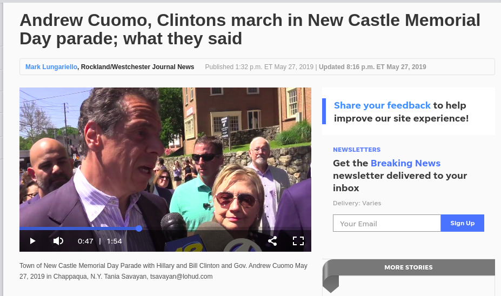
Task: Click the Updated timestamp in byline
Action: pyautogui.click(x=372, y=67)
